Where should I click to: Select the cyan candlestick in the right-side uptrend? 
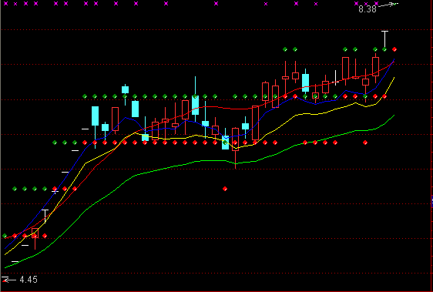[x=305, y=83]
